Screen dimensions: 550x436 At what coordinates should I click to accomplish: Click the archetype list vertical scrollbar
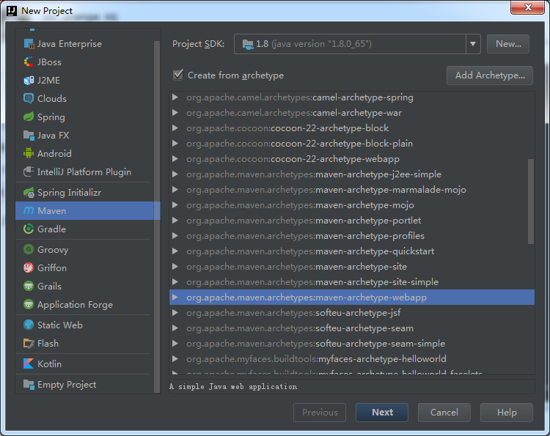[531, 202]
